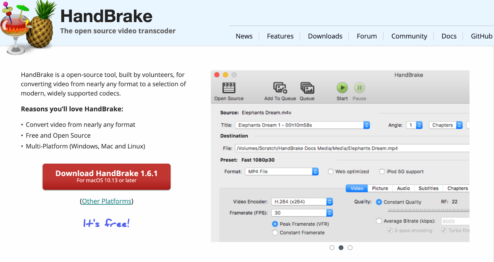Switch to the Picture tab
494x262 pixels.
[x=380, y=188]
